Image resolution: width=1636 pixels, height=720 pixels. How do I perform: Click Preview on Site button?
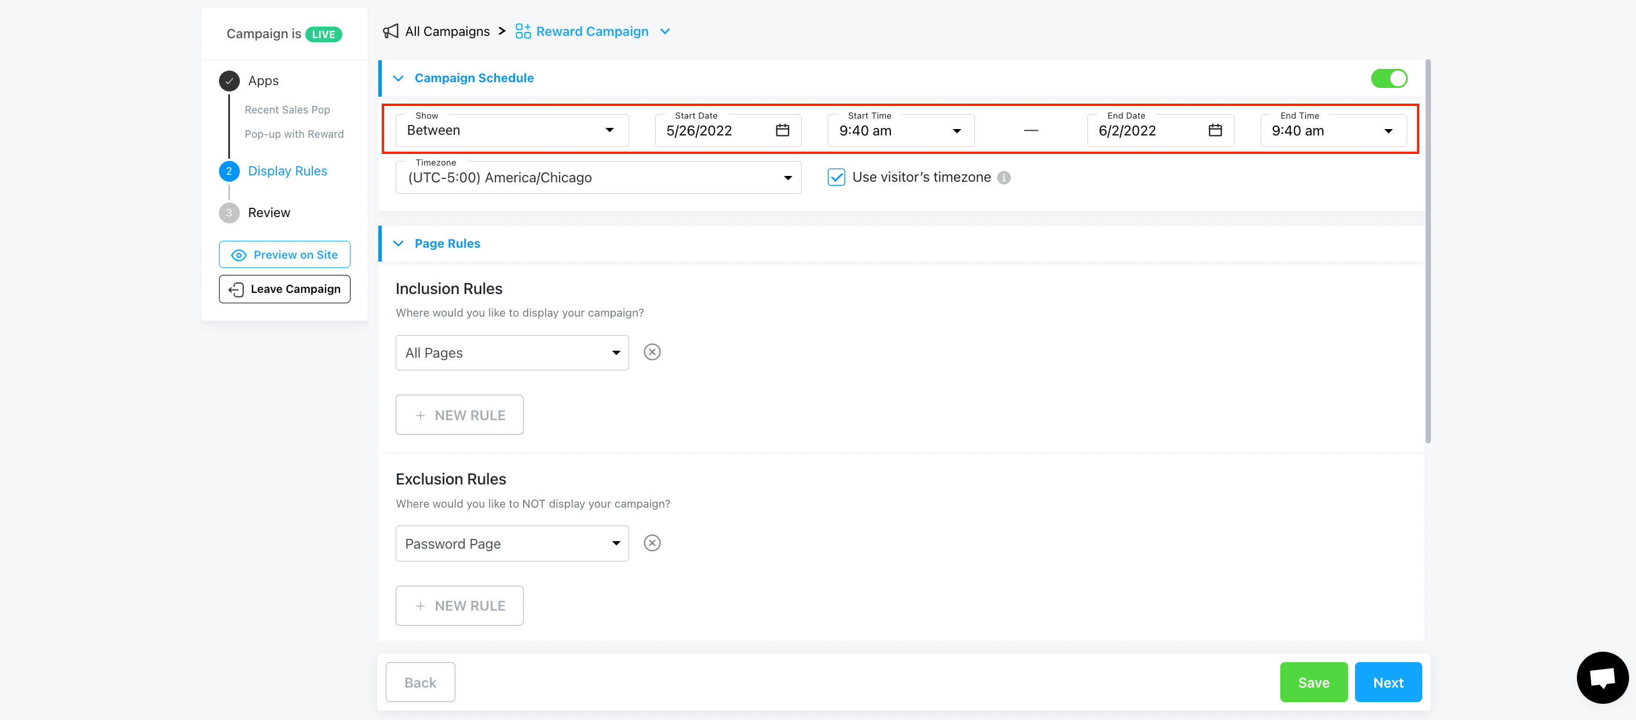284,255
